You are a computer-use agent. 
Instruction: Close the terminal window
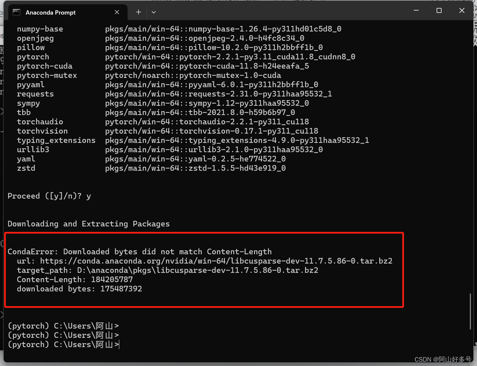click(462, 11)
